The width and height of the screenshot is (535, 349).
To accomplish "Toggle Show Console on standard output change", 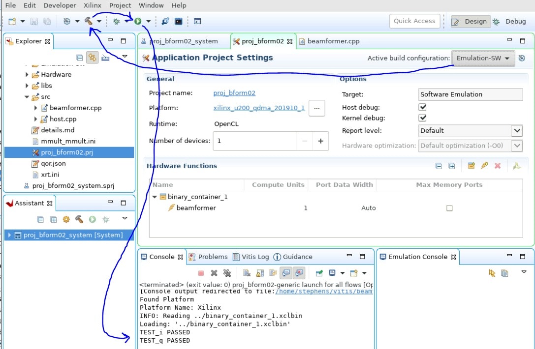I will 286,273.
